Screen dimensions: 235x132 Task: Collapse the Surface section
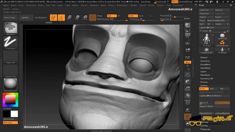coord(204,85)
